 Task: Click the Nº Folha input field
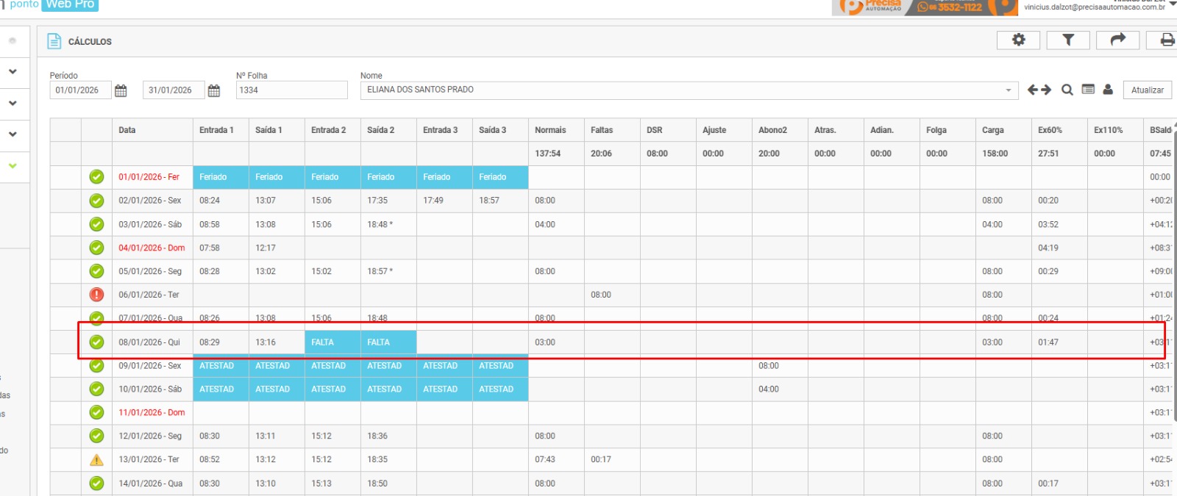coord(291,90)
